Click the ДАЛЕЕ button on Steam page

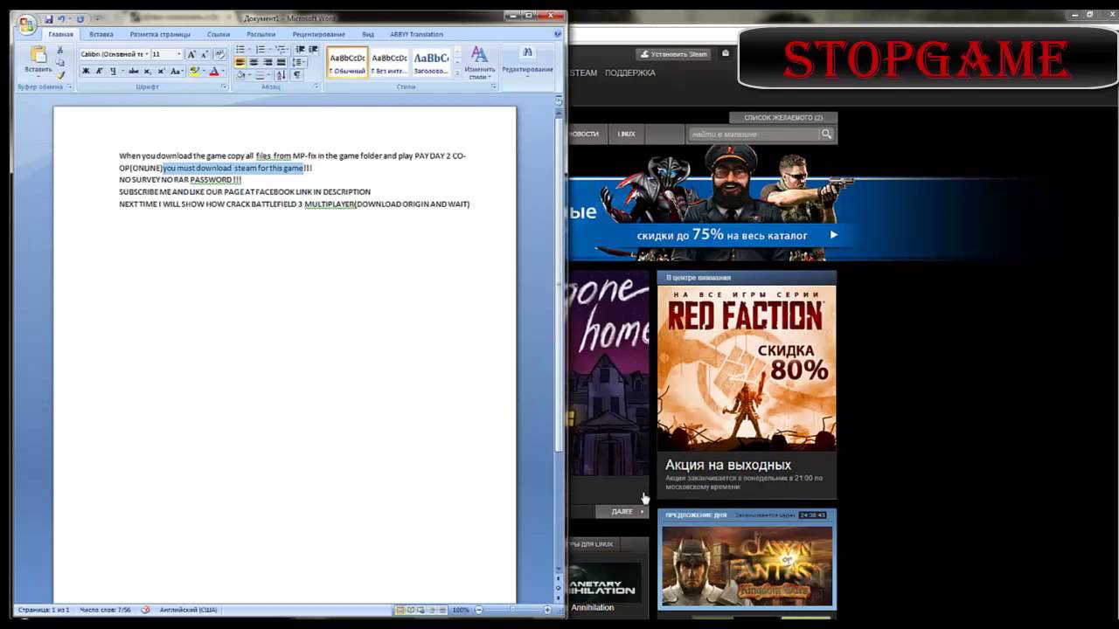point(622,511)
